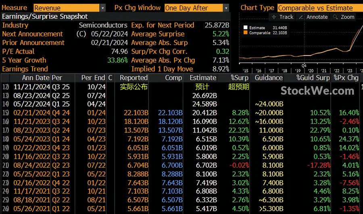Click the Zoom magnifier icon
This screenshot has width=363, height=214.
(335, 17)
